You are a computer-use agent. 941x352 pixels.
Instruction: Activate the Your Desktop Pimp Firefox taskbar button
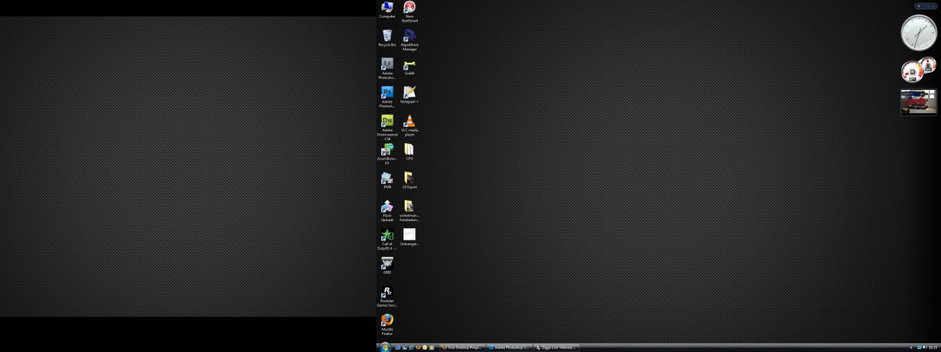(x=462, y=347)
